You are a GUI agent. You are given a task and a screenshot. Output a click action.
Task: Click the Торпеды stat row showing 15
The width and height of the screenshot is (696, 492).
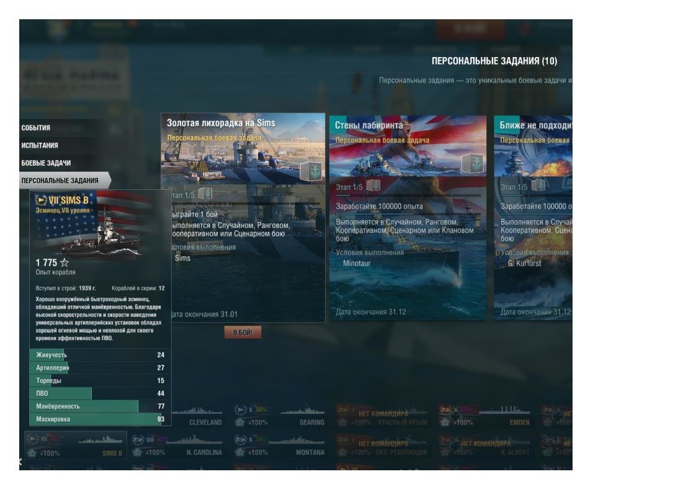(x=100, y=380)
